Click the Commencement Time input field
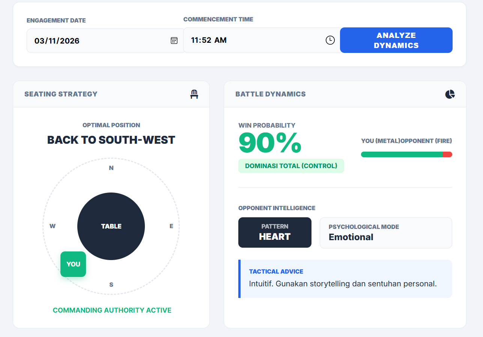The height and width of the screenshot is (337, 483). 251,40
